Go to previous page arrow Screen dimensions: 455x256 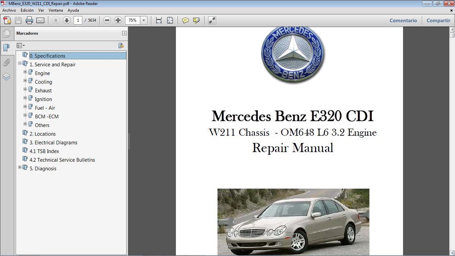(56, 20)
